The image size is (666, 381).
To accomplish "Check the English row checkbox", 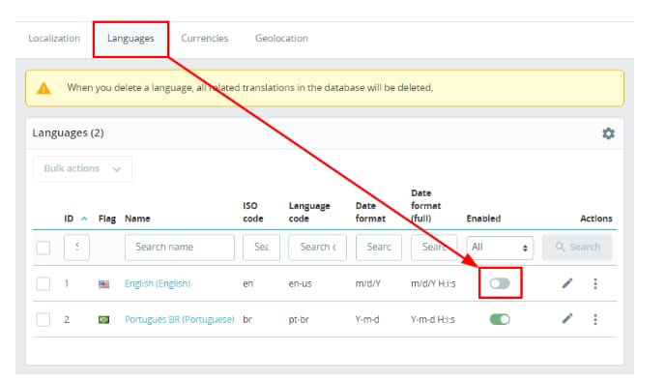I will 43,283.
